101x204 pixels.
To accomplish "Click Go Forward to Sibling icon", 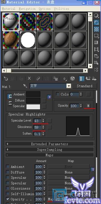I will [x=94, y=79].
